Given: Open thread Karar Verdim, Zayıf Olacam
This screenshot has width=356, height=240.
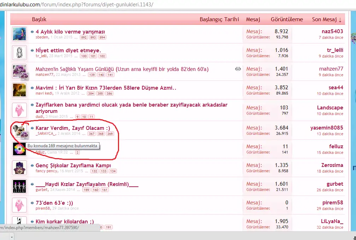Looking at the screenshot, I should tap(73, 128).
